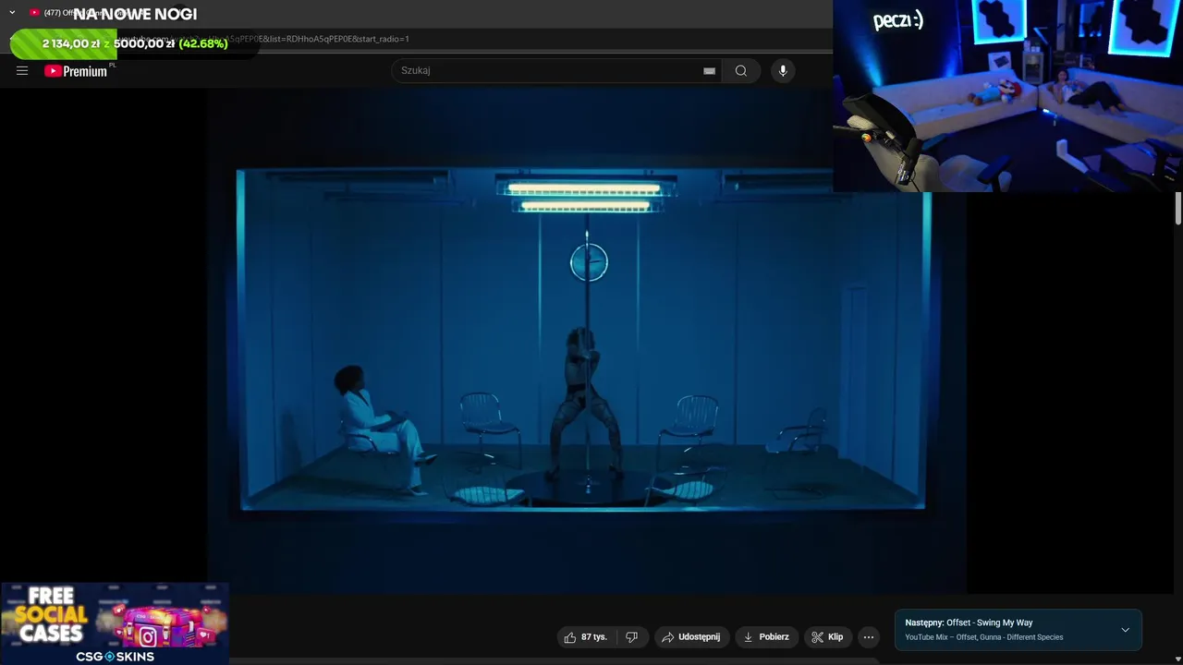Click the page vertical scrollbar thumb
The image size is (1183, 665).
click(x=1178, y=208)
